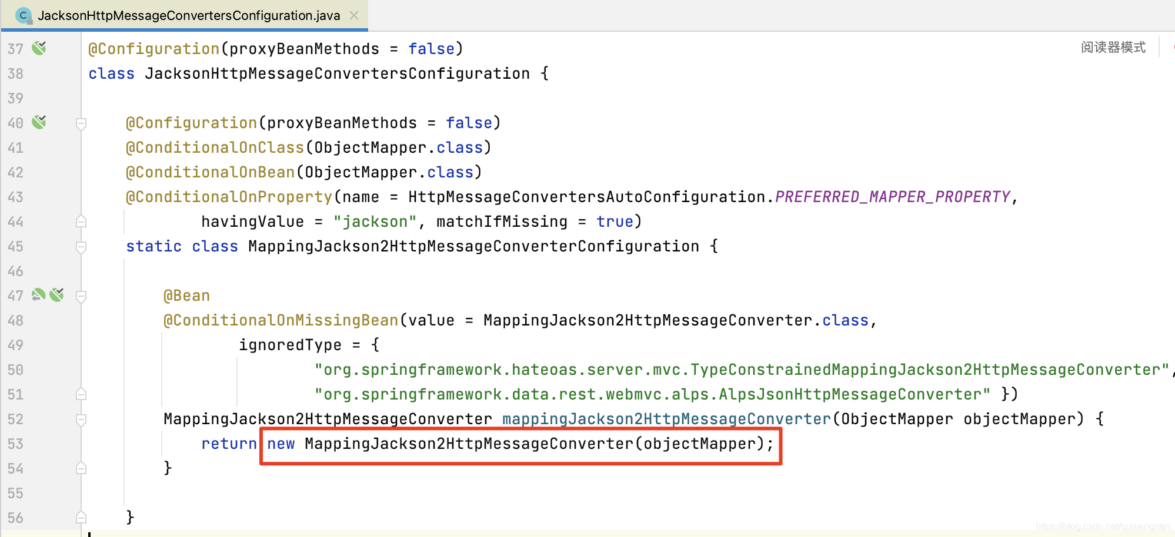Image resolution: width=1175 pixels, height=537 pixels.
Task: Click line number 53 in the gutter
Action: (x=15, y=444)
